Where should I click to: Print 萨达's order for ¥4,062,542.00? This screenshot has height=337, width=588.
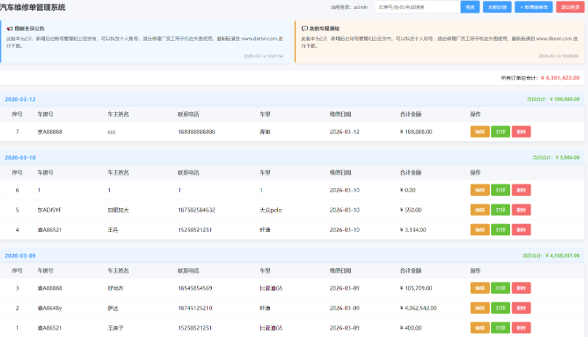tap(500, 309)
